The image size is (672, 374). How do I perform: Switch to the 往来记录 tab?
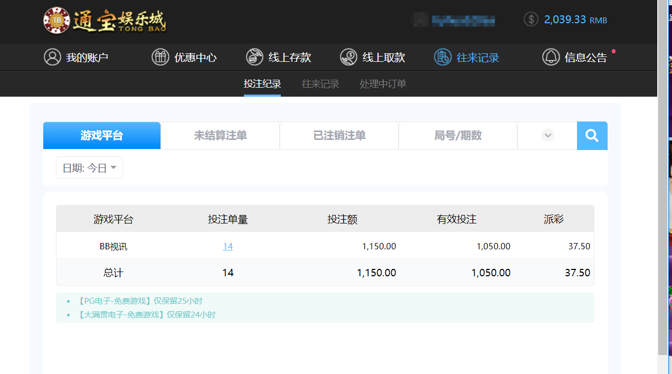point(320,83)
